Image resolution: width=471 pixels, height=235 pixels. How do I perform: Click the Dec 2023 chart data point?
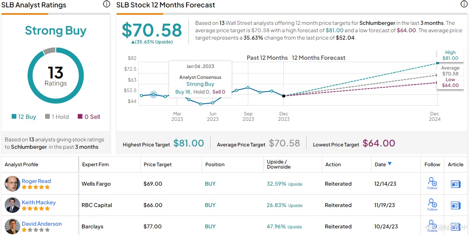click(284, 96)
